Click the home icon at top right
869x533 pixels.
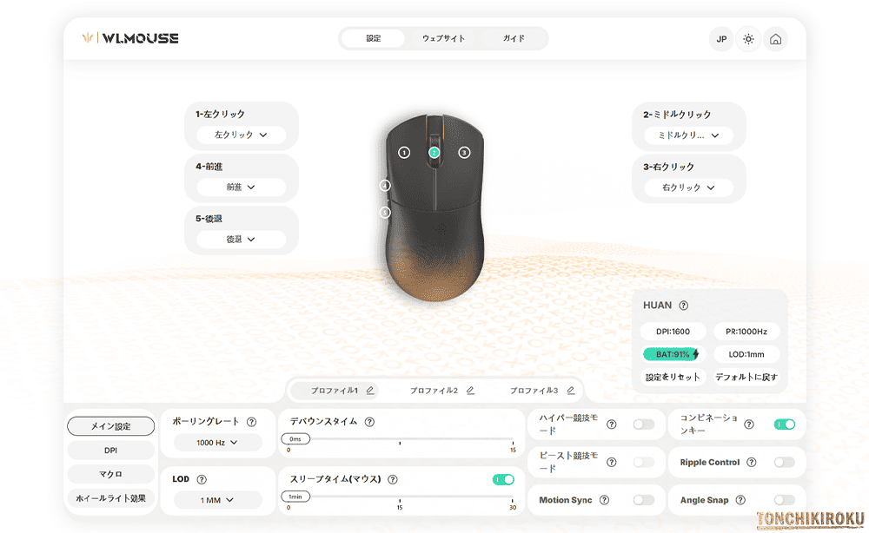(x=775, y=39)
